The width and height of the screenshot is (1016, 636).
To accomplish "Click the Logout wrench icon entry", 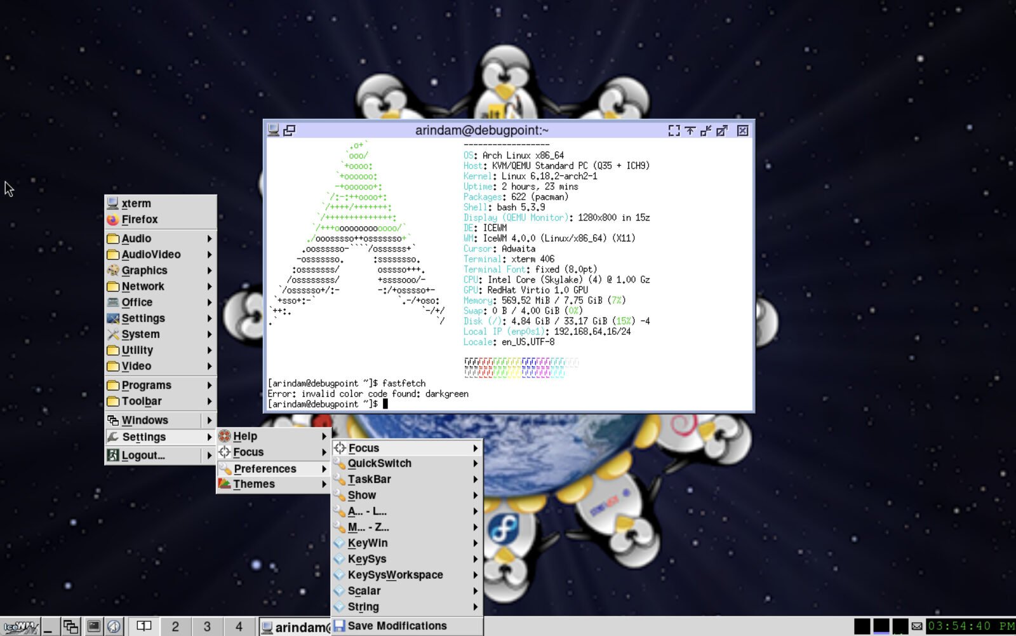I will tap(141, 456).
